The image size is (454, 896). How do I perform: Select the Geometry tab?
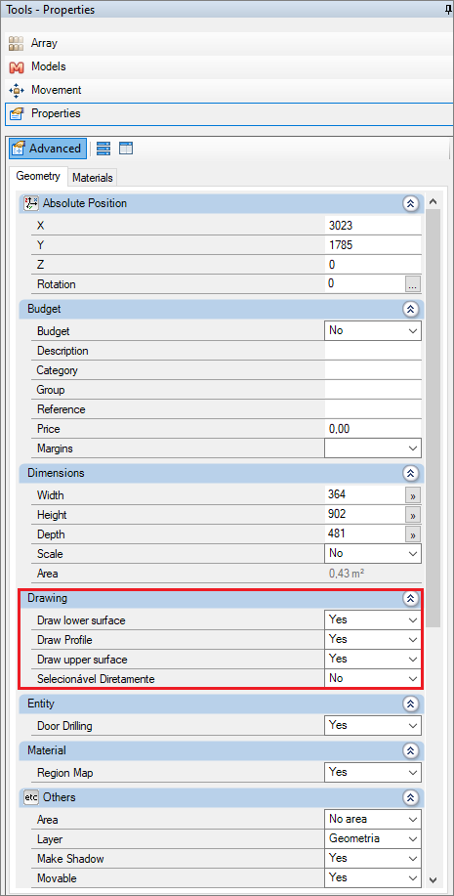click(38, 176)
